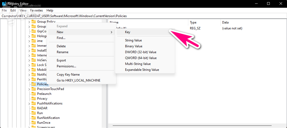The width and height of the screenshot is (287, 128).
Task: Click the PenWo folder icon
Action: pos(34,79)
